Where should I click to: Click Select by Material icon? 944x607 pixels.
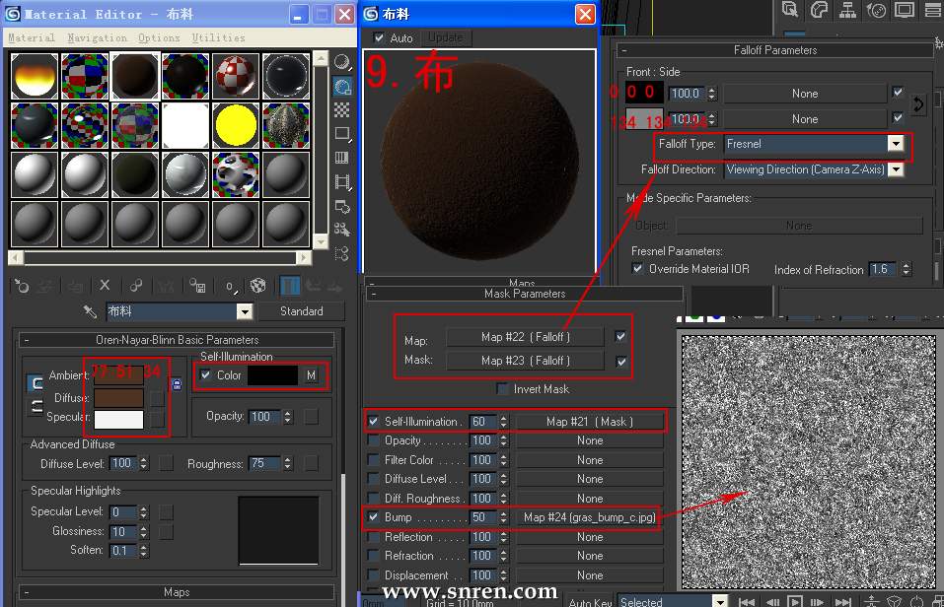(342, 230)
